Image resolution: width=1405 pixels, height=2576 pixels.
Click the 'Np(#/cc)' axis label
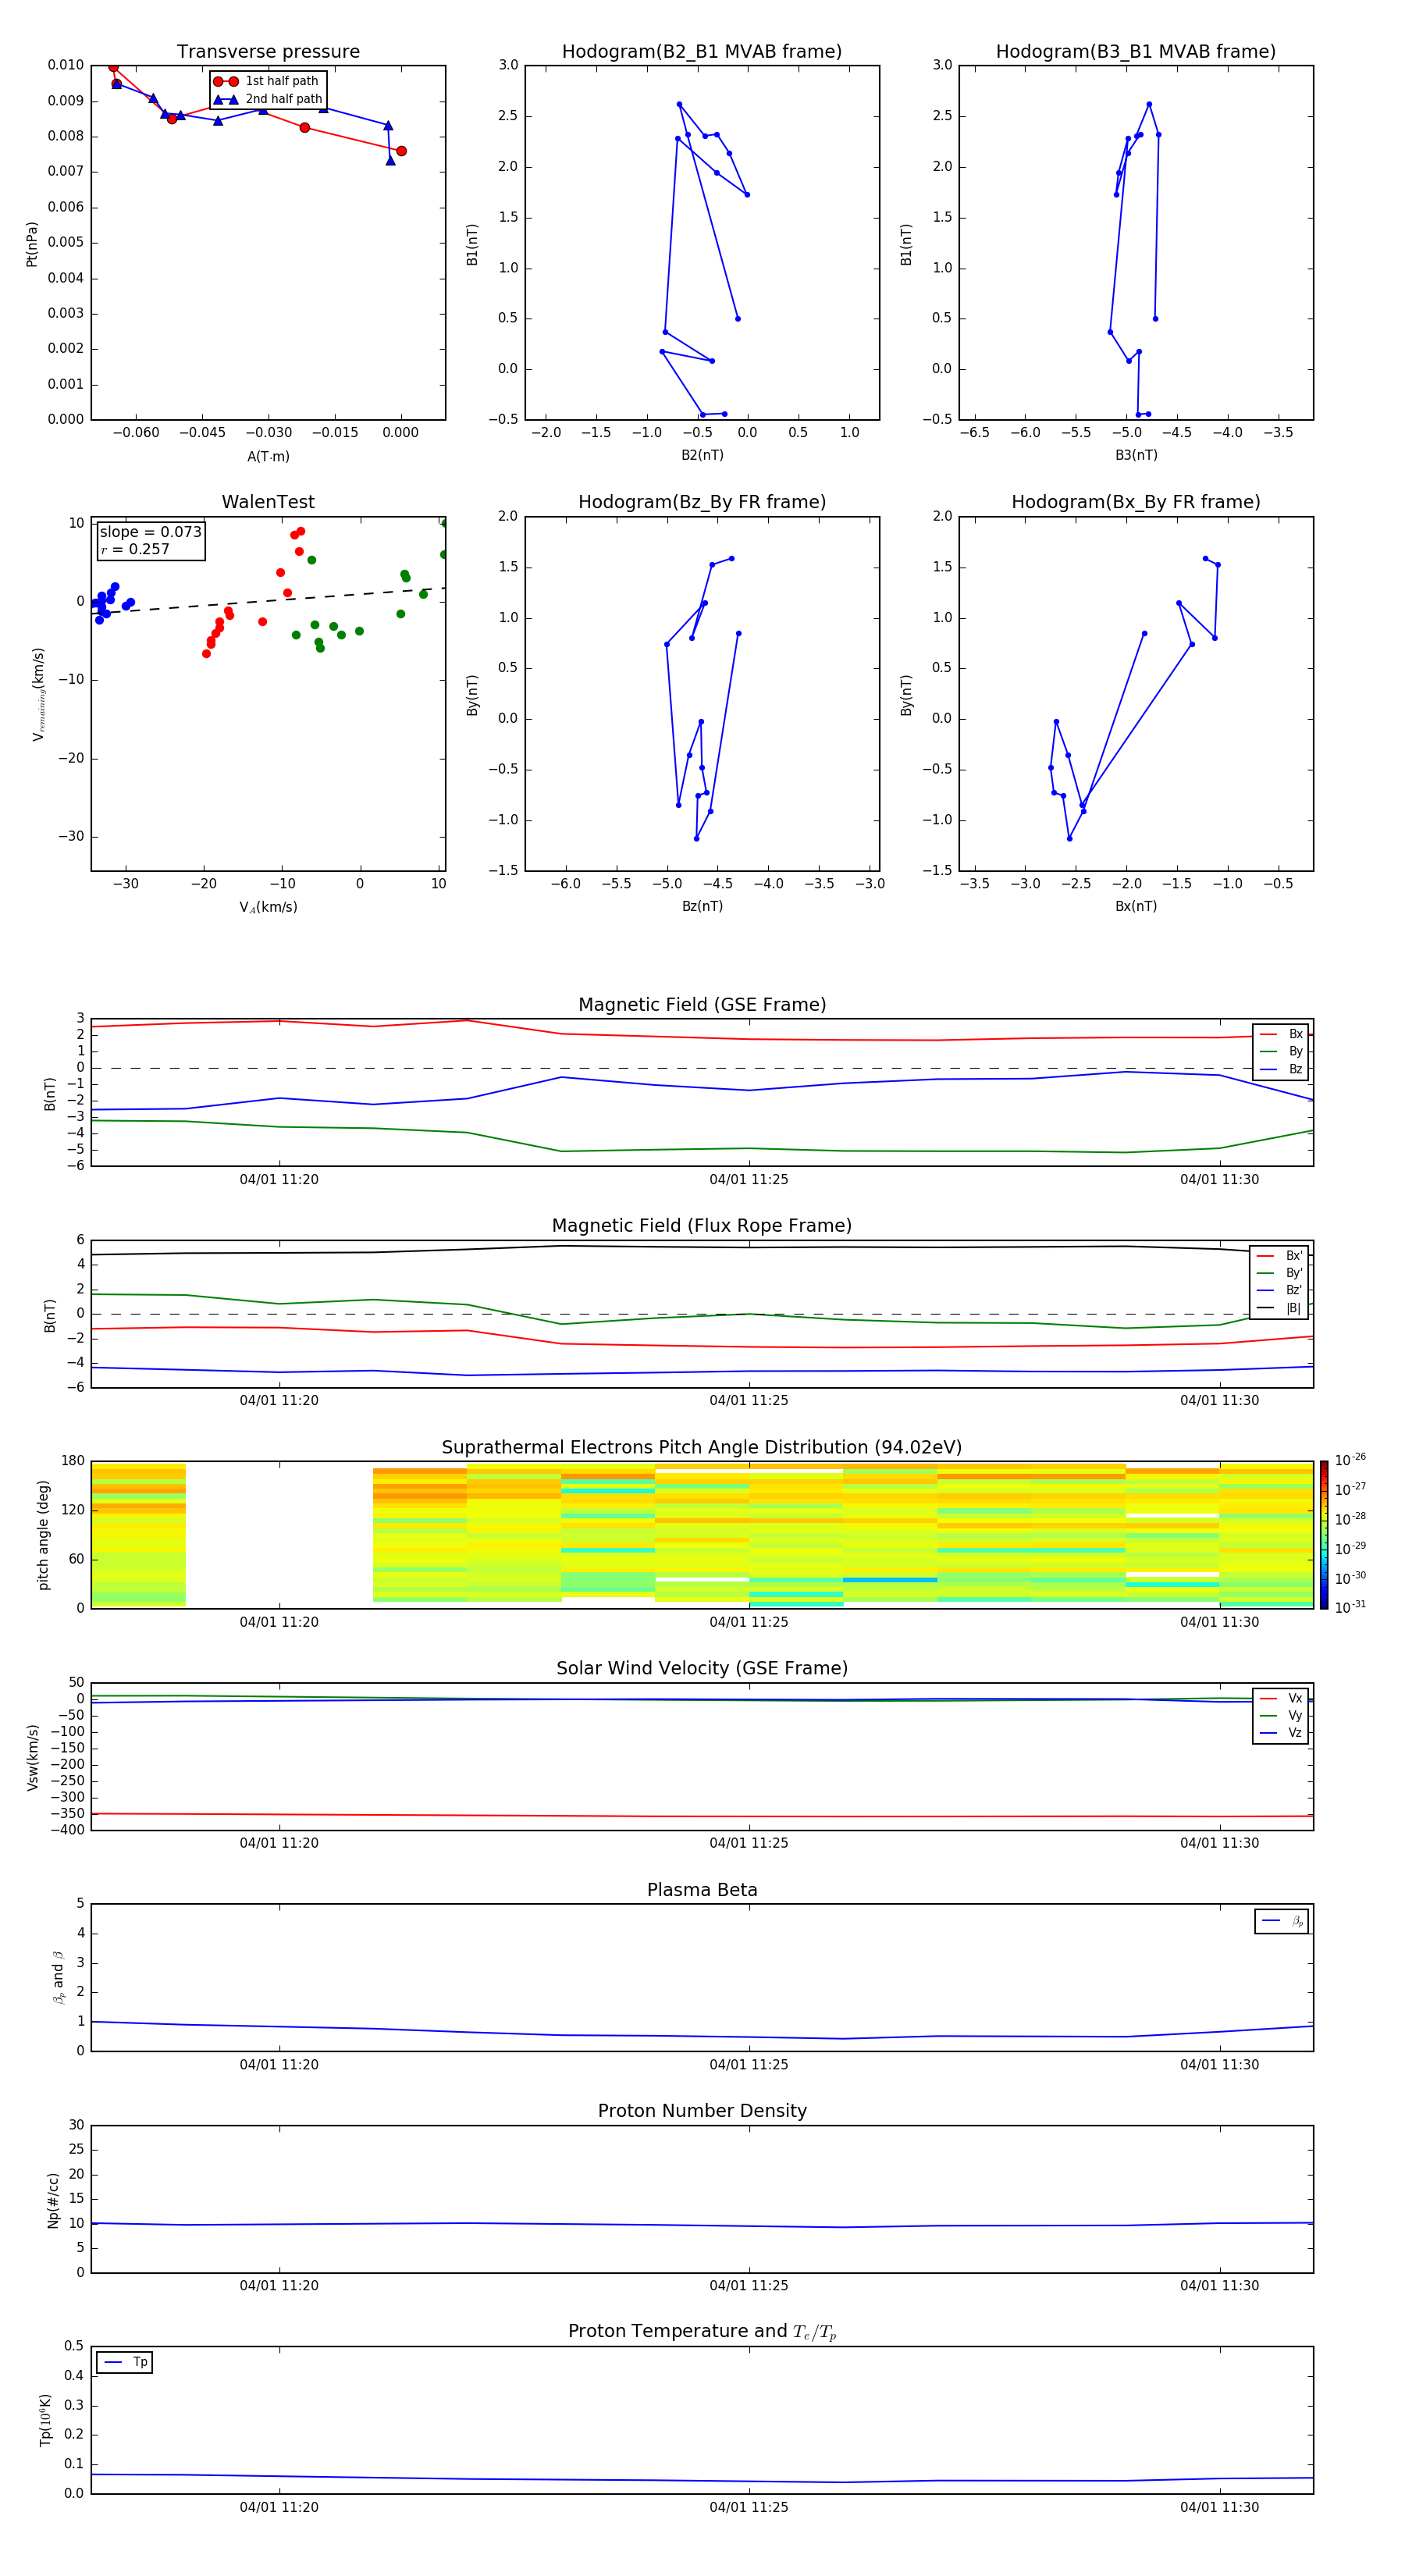pos(53,2199)
